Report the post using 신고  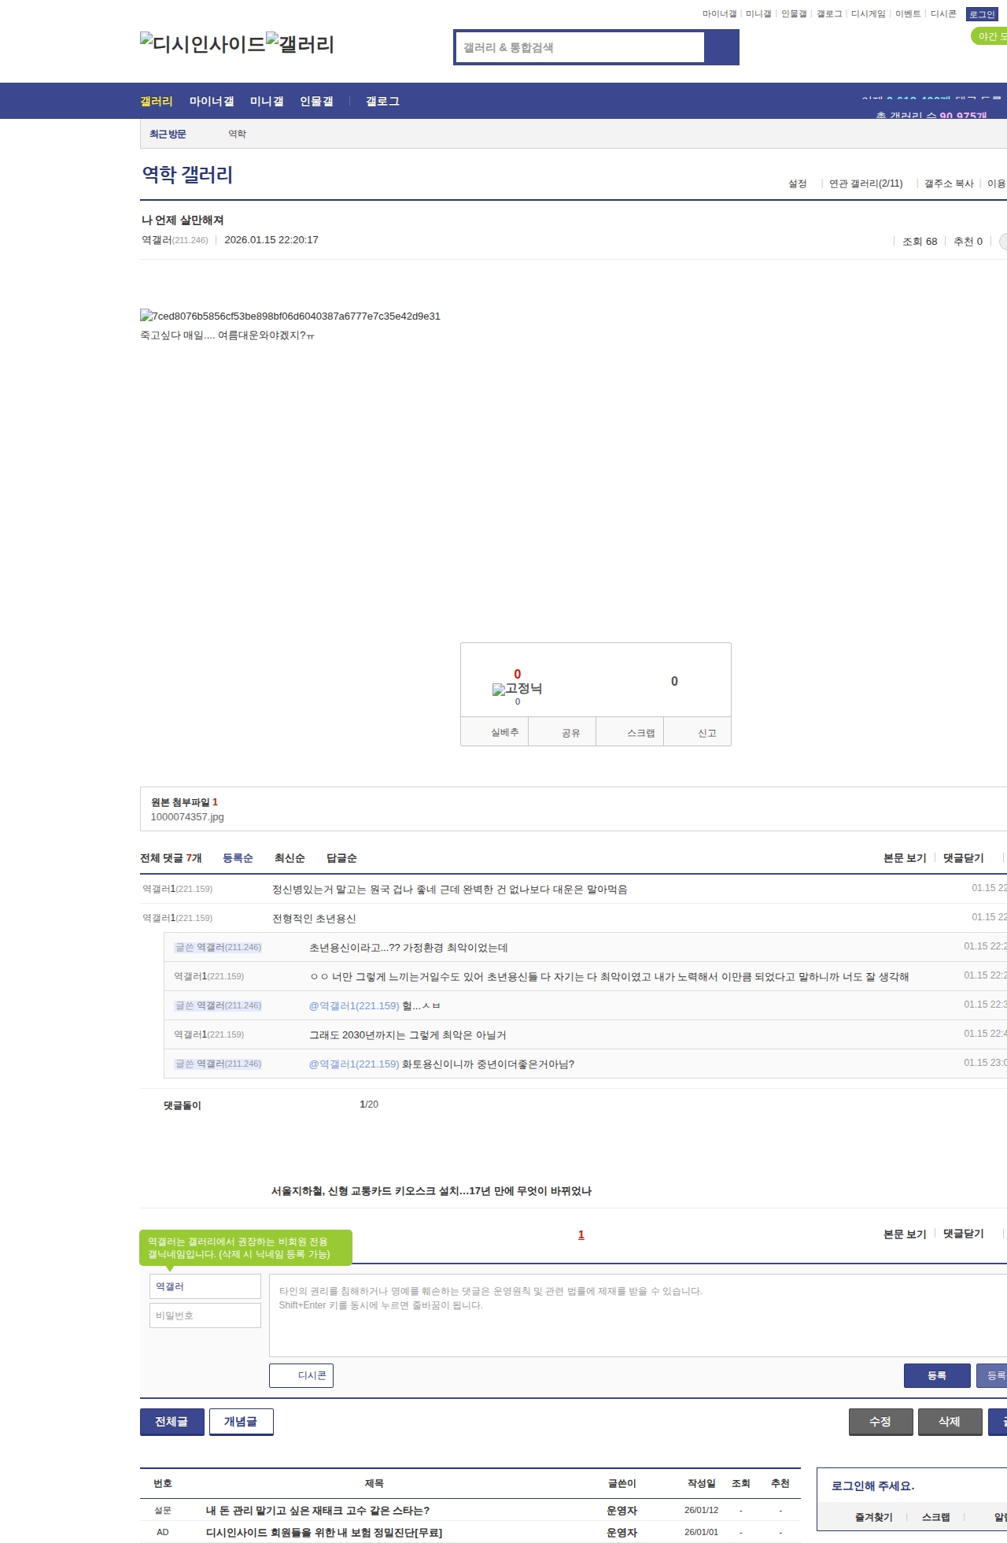click(x=706, y=733)
